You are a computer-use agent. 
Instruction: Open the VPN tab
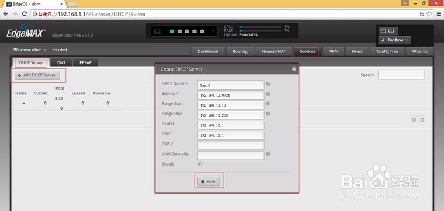point(333,51)
